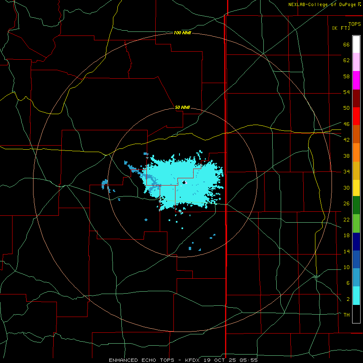Viewport: 363px width, 363px height.
Task: Click the dark orange 42 kft legend swatch
Action: click(x=356, y=134)
